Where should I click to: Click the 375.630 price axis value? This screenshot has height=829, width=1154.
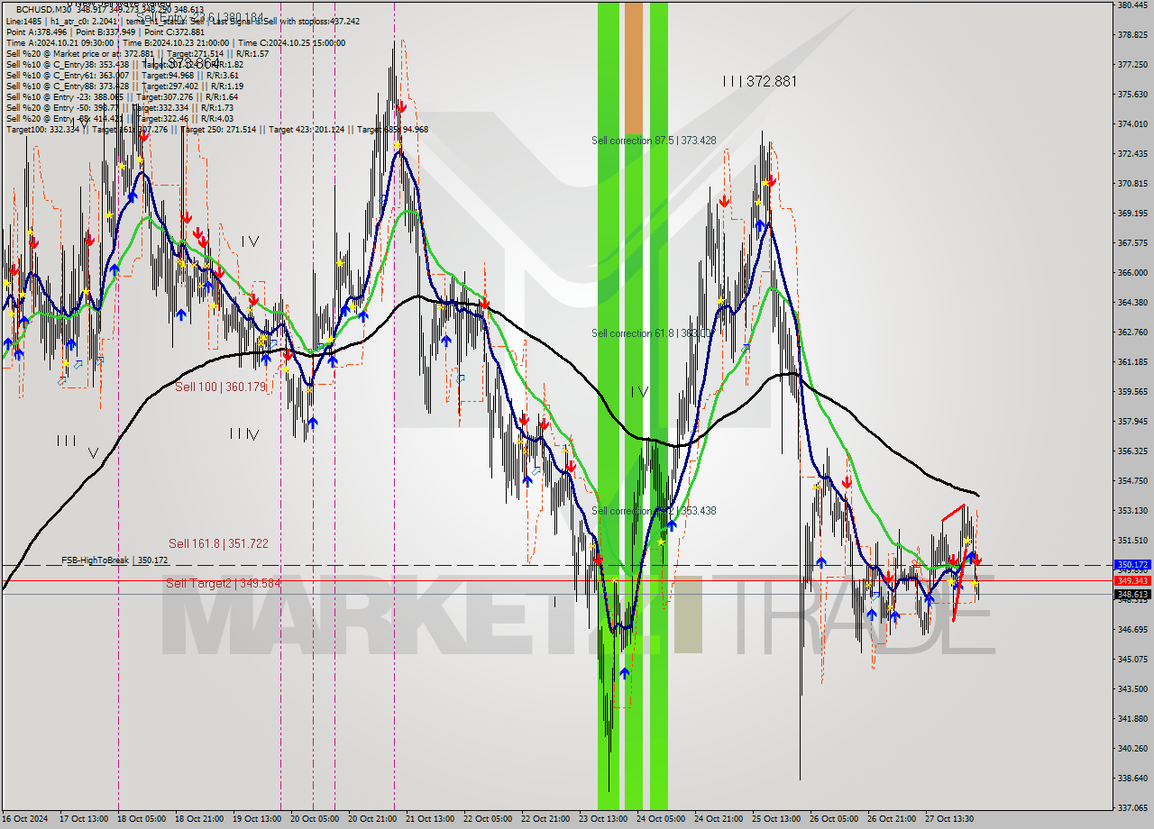click(1132, 95)
